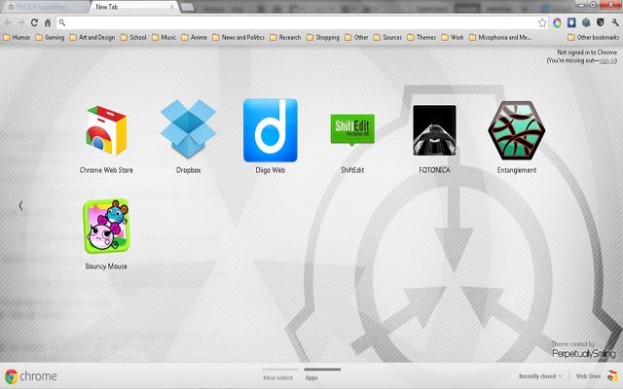Open the News and Politics bookmarks folder

[238, 37]
